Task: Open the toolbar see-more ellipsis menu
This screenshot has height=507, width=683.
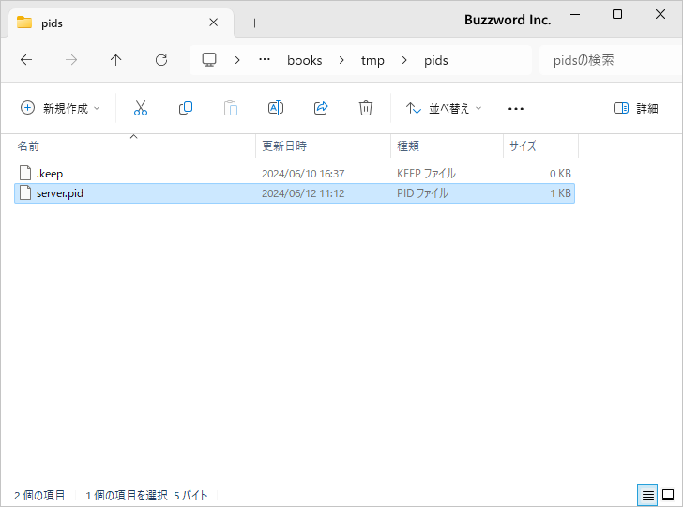Action: pyautogui.click(x=516, y=108)
